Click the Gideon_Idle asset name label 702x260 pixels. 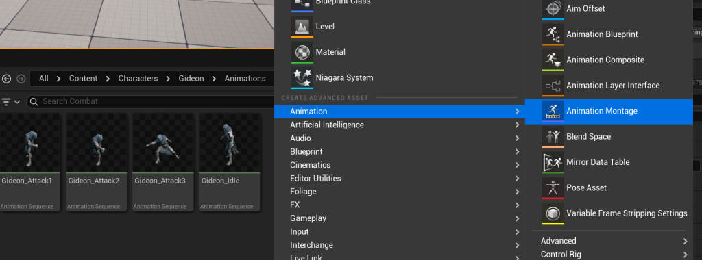pos(220,181)
